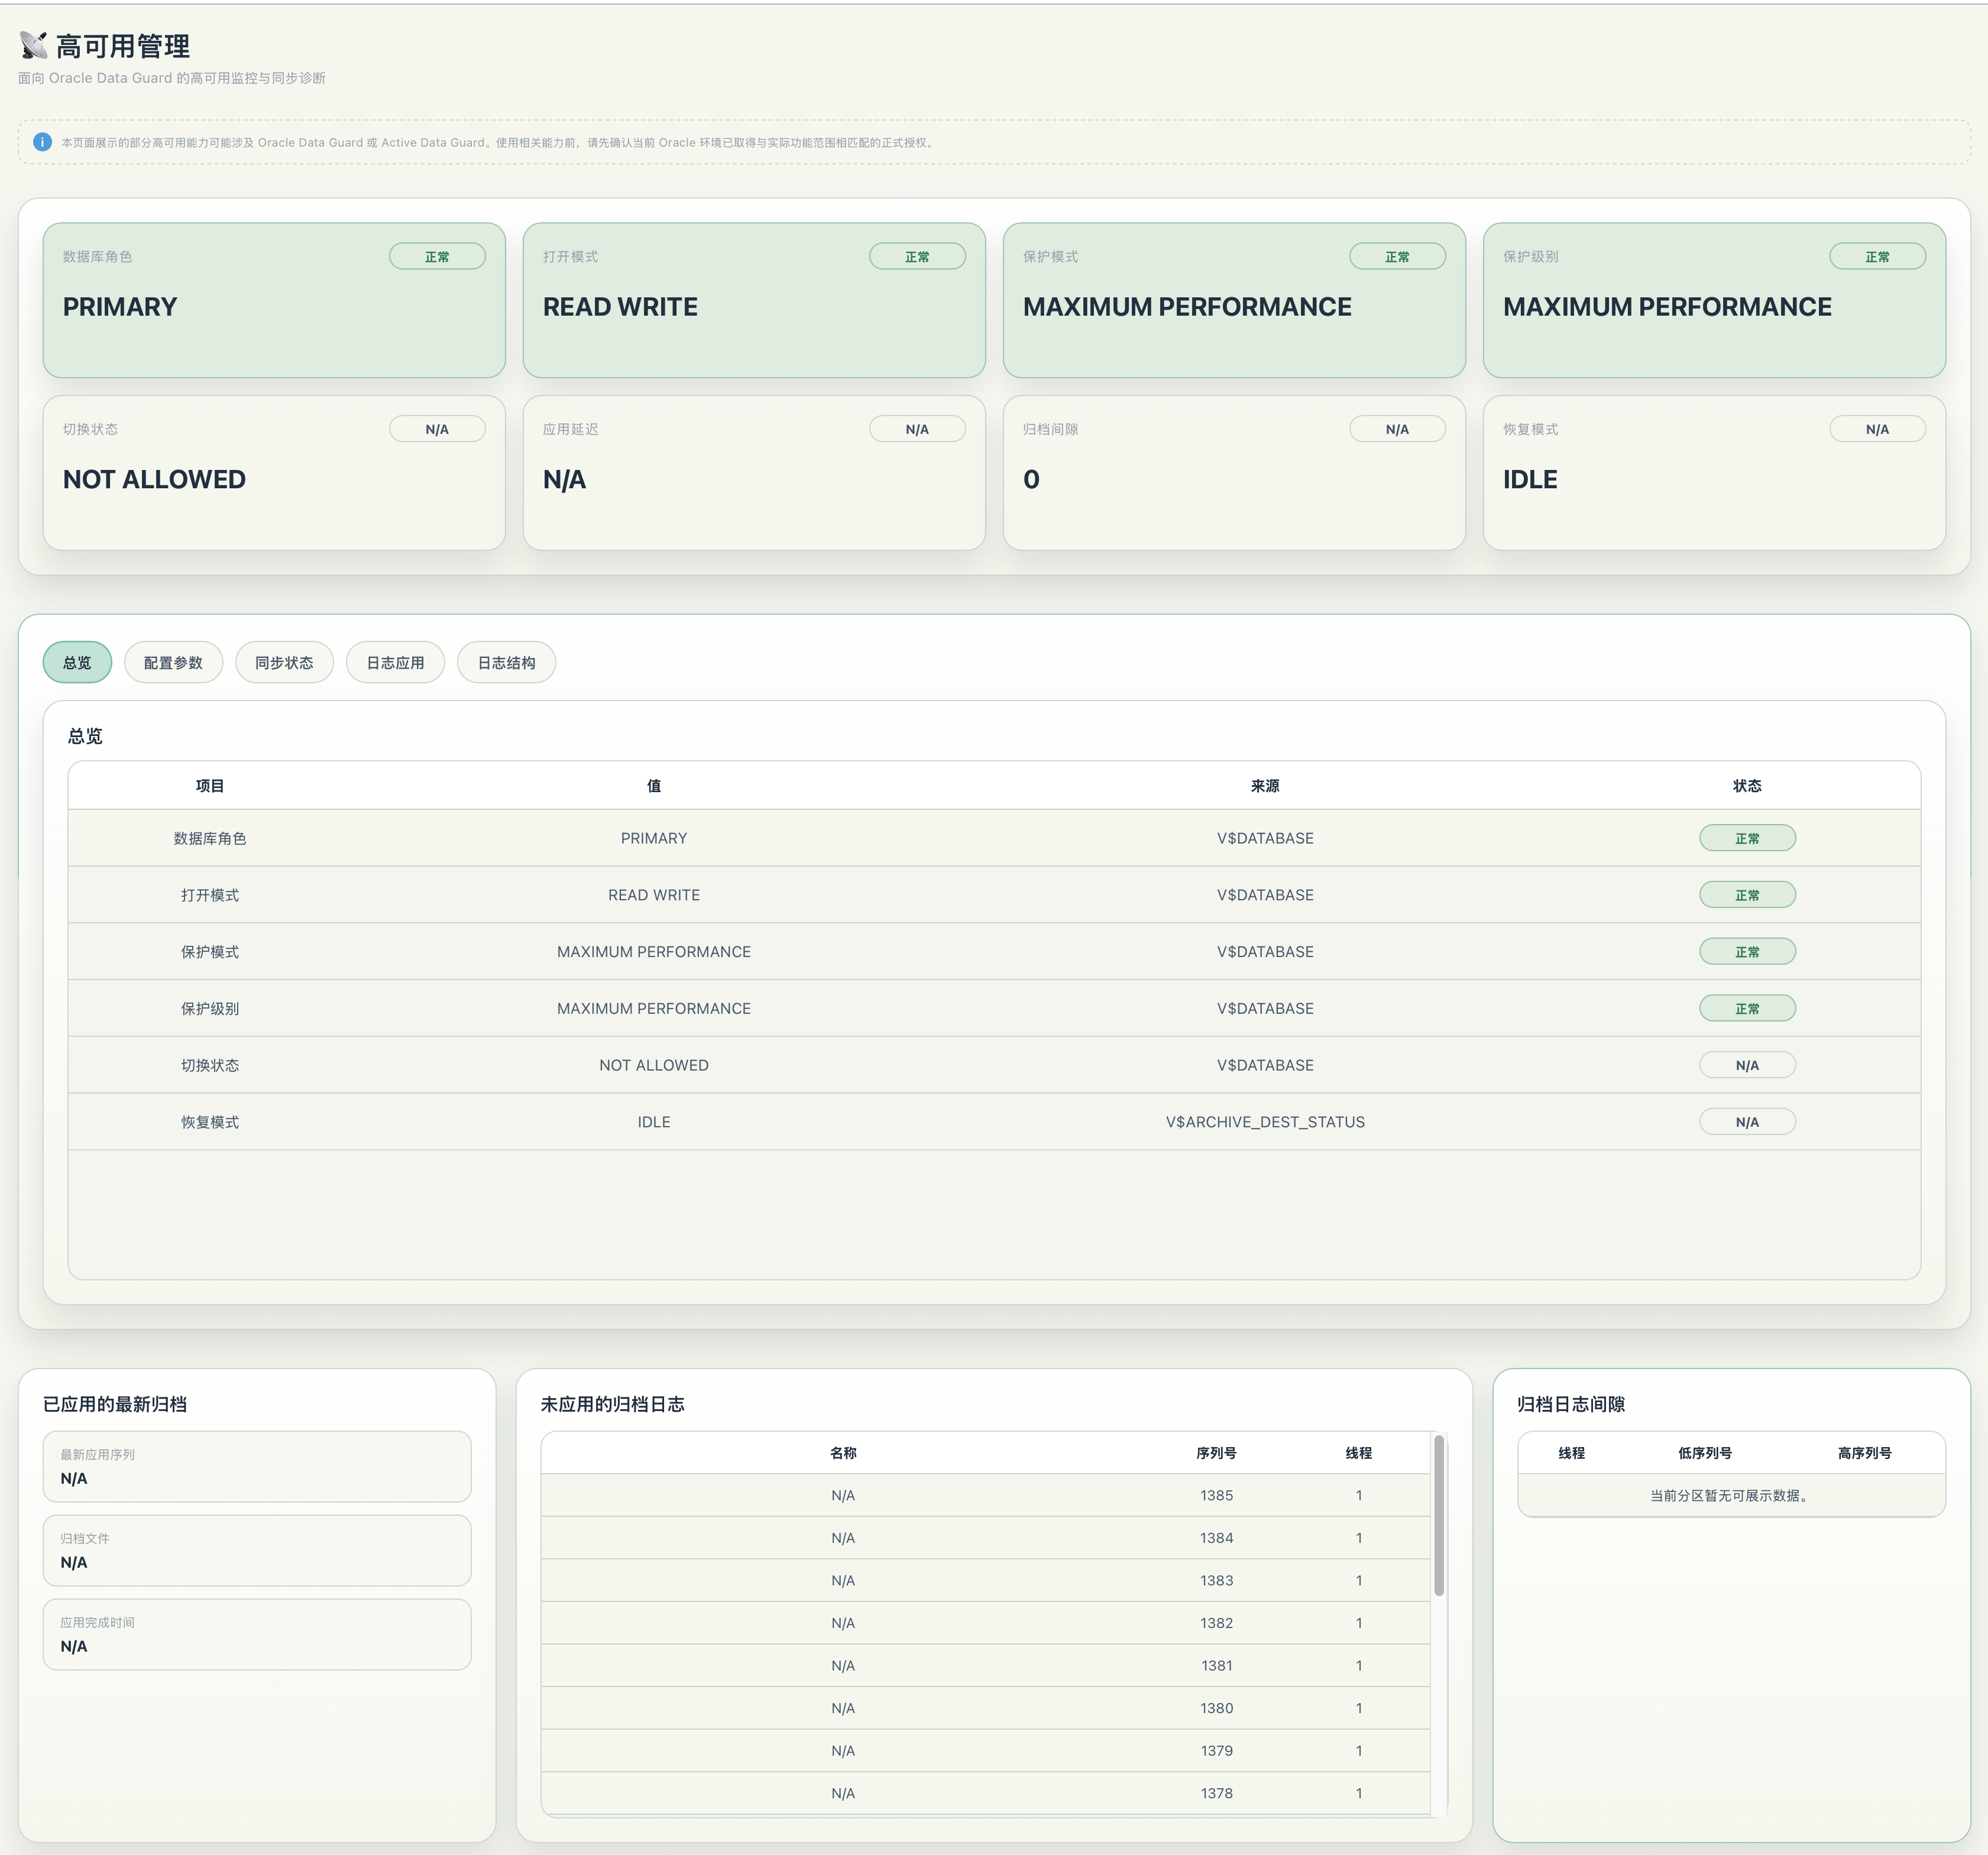Open the 日志应用 tab
The height and width of the screenshot is (1855, 1988).
[395, 663]
